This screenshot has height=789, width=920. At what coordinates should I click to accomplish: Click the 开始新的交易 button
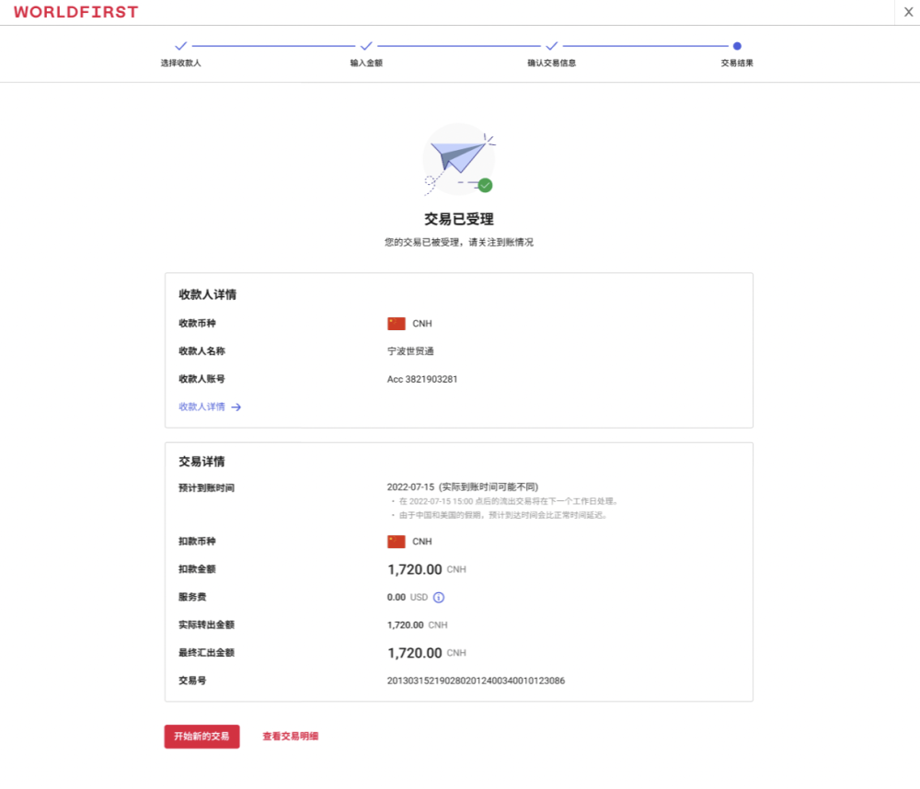(201, 737)
